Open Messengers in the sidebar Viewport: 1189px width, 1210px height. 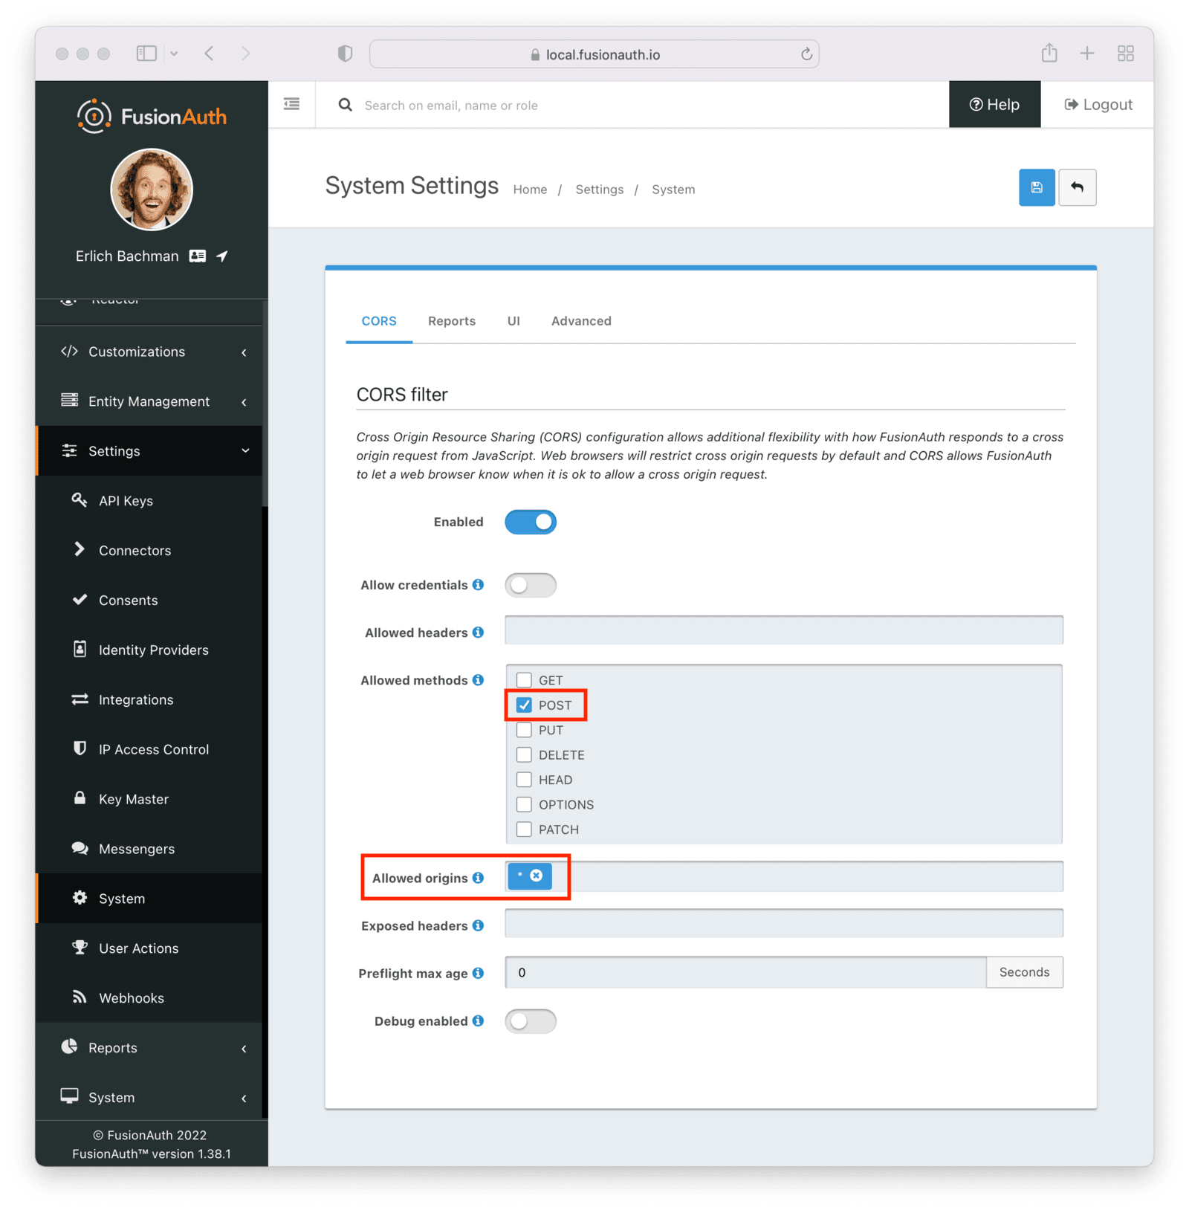coord(149,849)
